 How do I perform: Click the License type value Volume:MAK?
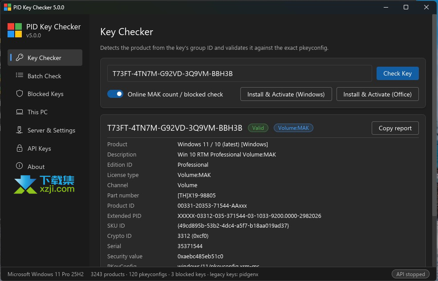pyautogui.click(x=194, y=175)
